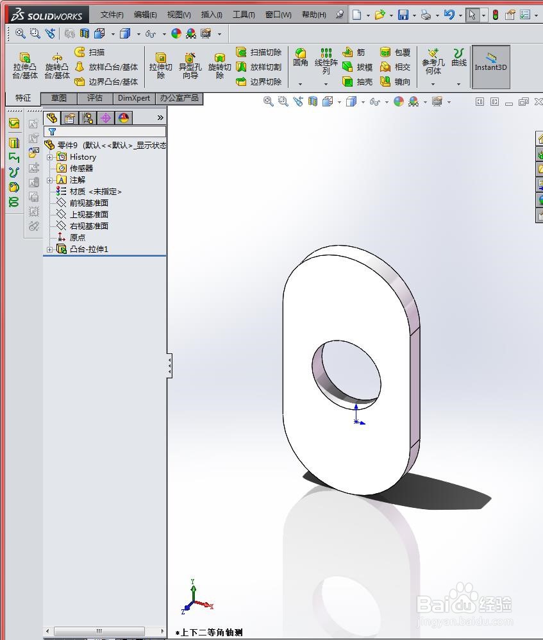Viewport: 543px width, 640px height.
Task: Open the 视图(V) menu
Action: [x=179, y=15]
